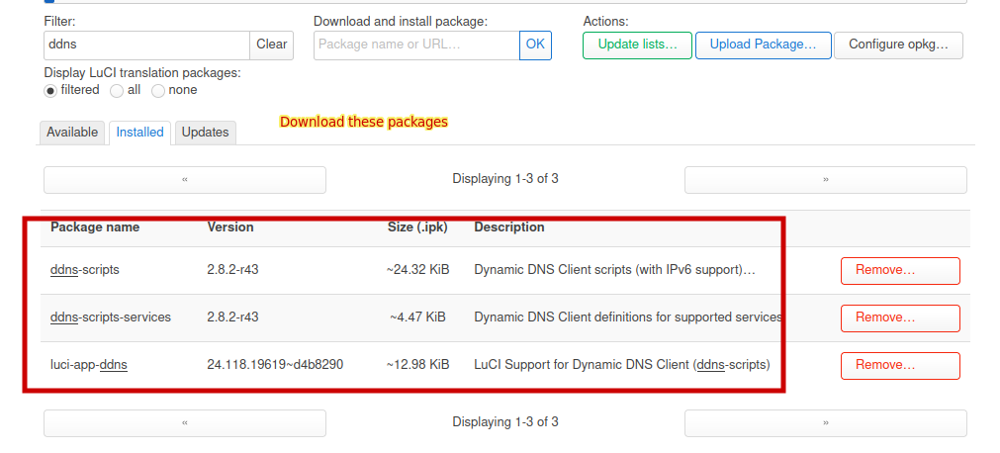Viewport: 1000px width, 453px height.
Task: Click the Clear filter button
Action: (272, 45)
